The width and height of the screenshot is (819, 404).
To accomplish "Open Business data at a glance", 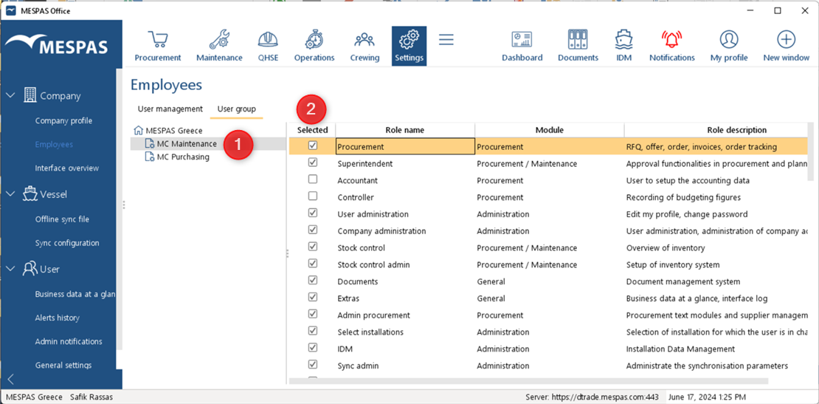I will pyautogui.click(x=75, y=294).
